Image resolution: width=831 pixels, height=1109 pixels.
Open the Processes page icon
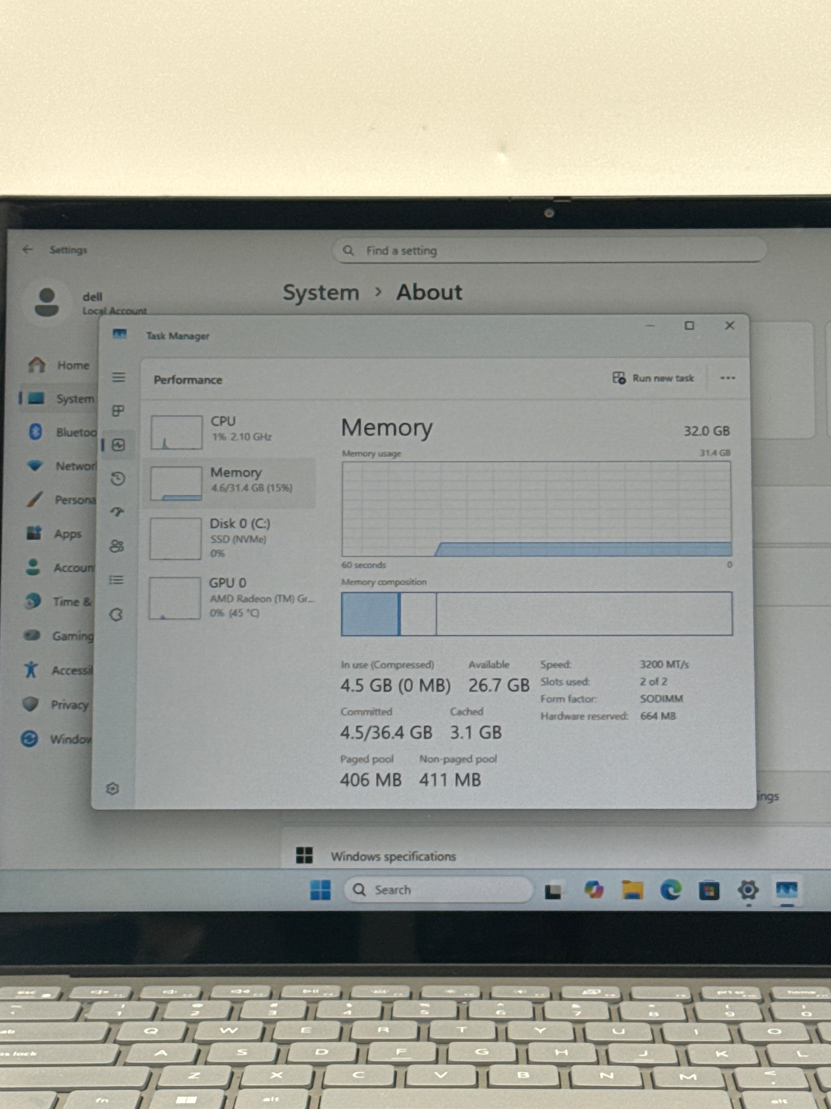pos(118,411)
